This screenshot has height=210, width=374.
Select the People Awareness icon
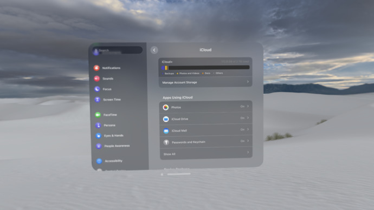click(99, 146)
